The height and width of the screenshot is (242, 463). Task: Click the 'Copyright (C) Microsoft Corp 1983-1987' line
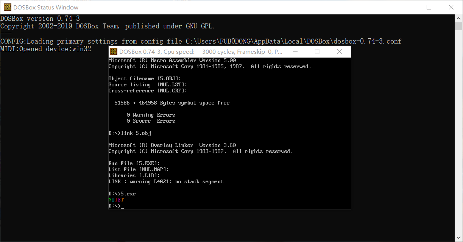click(201, 151)
